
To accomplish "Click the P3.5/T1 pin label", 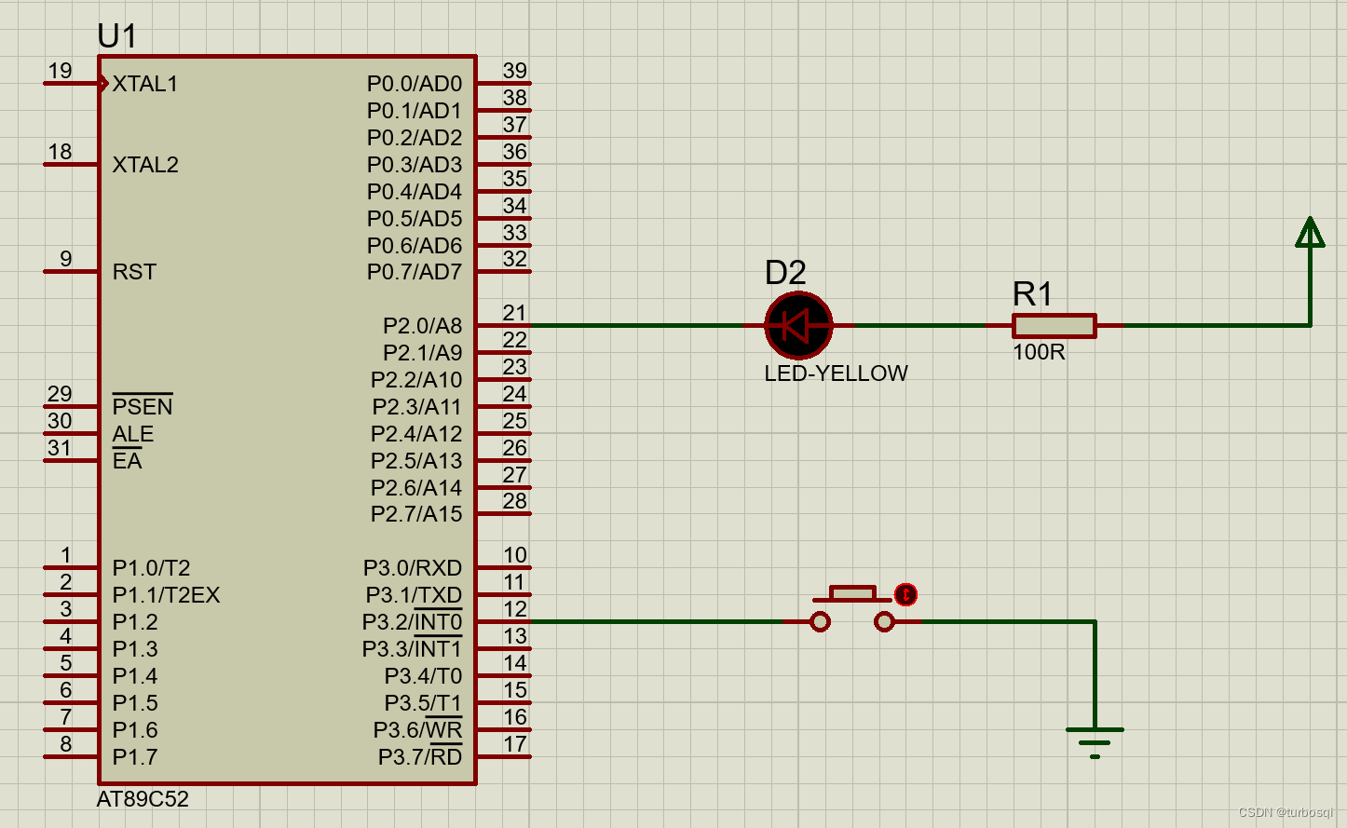I will click(423, 703).
